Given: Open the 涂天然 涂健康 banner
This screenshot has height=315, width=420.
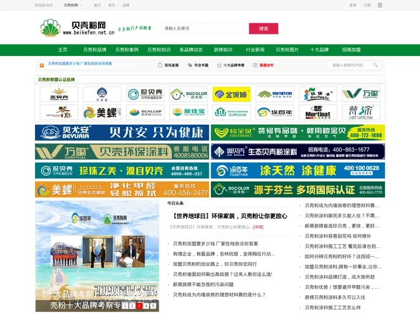Looking at the screenshot, I should pyautogui.click(x=298, y=170).
